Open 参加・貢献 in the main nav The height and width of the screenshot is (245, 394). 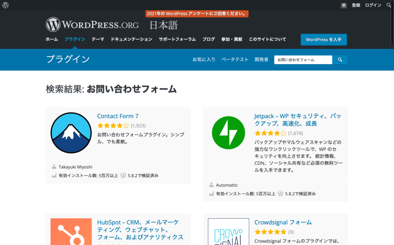point(232,39)
